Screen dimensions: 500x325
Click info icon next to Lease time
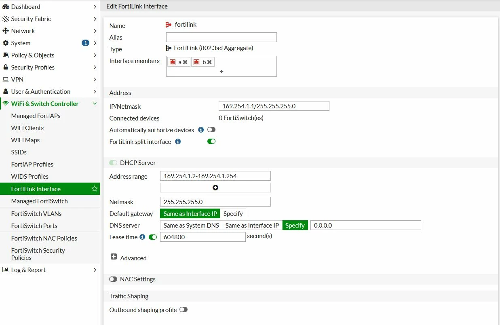[x=142, y=237]
